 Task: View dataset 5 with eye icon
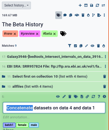point(58,97)
